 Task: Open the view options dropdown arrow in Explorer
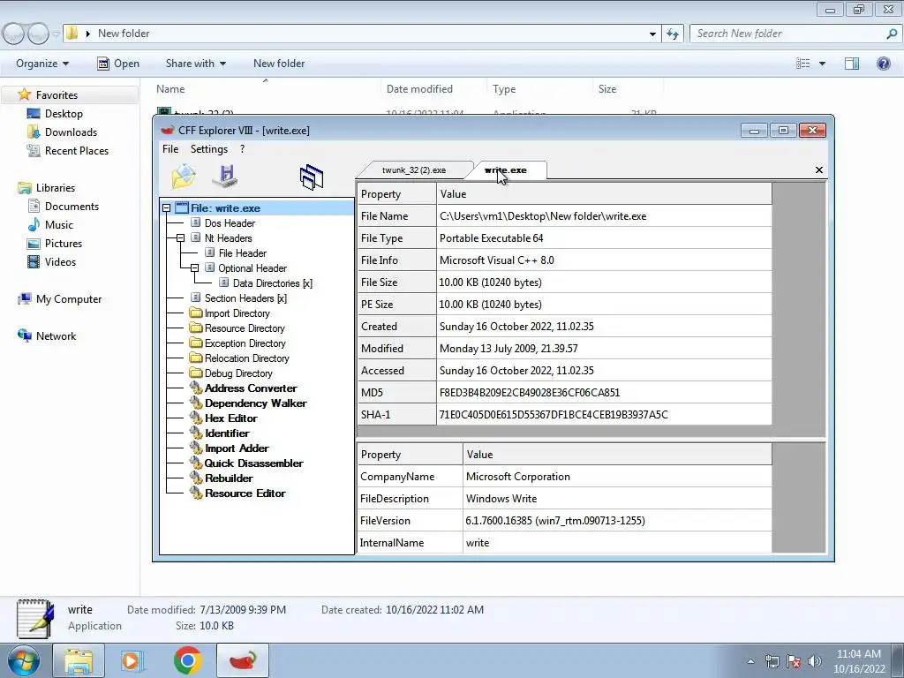(x=822, y=64)
